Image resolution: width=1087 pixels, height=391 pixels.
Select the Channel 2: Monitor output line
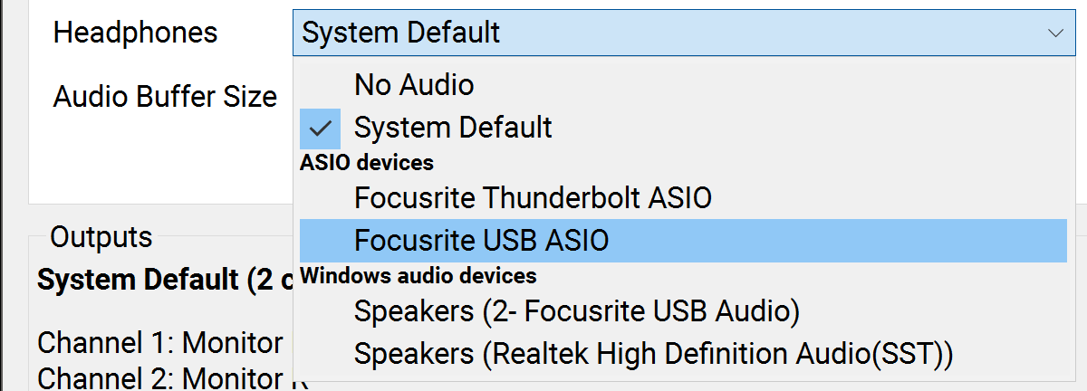[159, 377]
